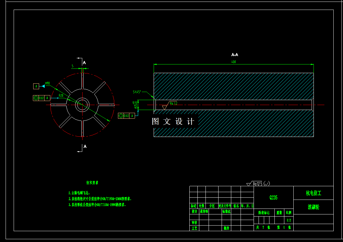Select note 3 citing GB/T1184-1996

point(97,205)
